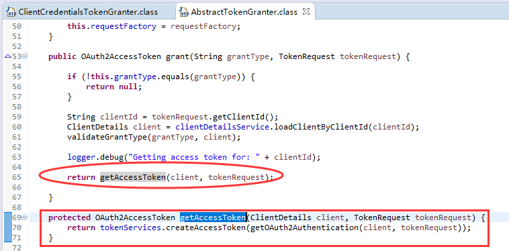Click the TokenRequest parameter type on line 53

pos(307,56)
